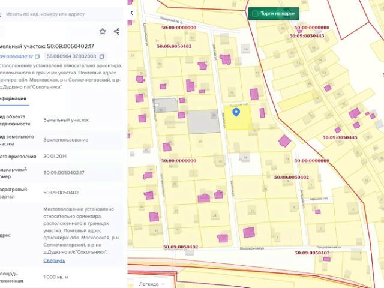Image resolution: width=384 pixels, height=288 pixels.
Task: Select the area value '1 000 кв. м'
Action: point(56,277)
